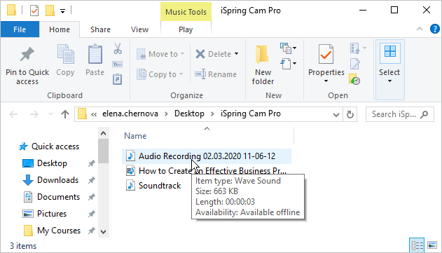Click breadcrumb chevron after Desktop
Image resolution: width=442 pixels, height=253 pixels.
pos(212,114)
